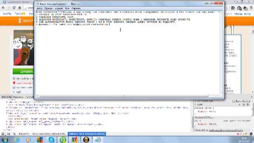Image resolution: width=254 pixels, height=143 pixels.
Task: Open the green round app in taskbar
Action: point(63,139)
